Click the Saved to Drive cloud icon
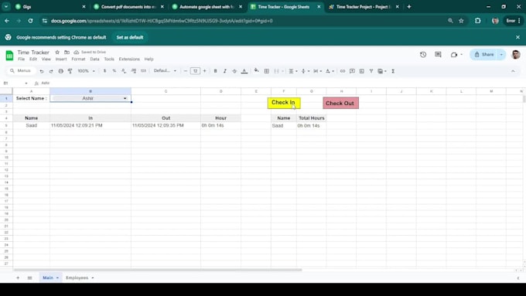This screenshot has width=526, height=296. (77, 53)
